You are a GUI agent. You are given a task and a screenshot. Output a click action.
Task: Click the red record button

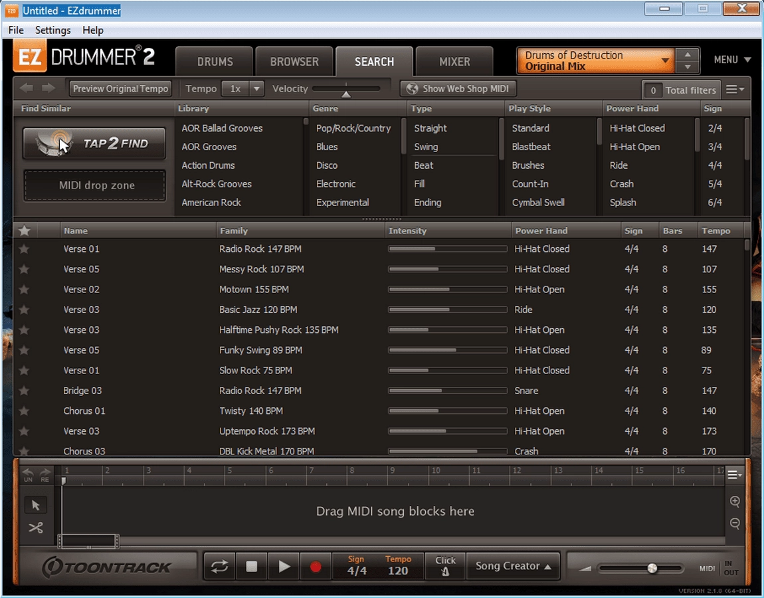(x=316, y=566)
